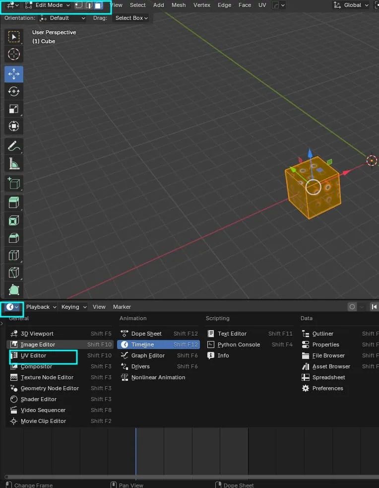This screenshot has height=488, width=379.
Task: Open the Face menu
Action: click(245, 5)
